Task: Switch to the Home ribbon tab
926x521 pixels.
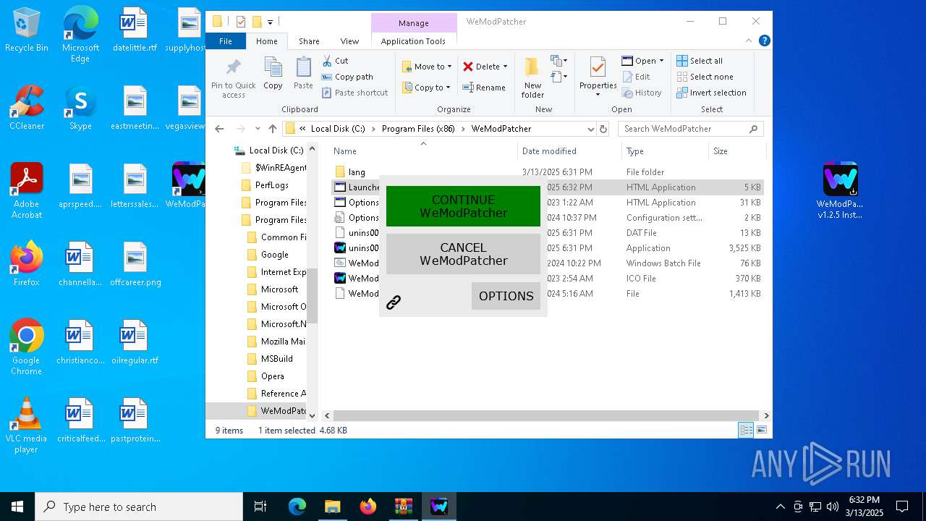Action: click(266, 41)
